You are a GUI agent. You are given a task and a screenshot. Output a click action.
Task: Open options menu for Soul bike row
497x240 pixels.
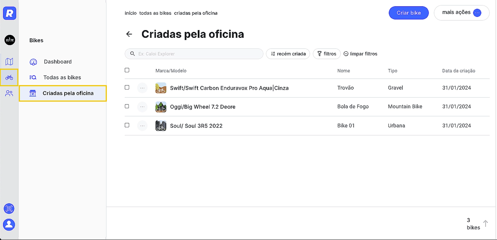(142, 126)
